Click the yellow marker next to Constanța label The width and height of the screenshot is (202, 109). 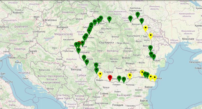155,78
